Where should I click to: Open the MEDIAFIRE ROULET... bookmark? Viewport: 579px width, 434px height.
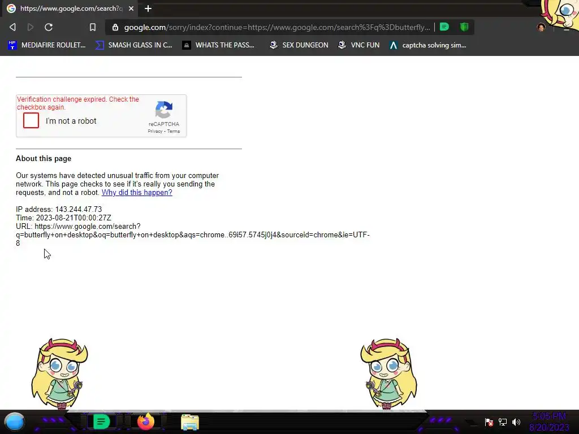pyautogui.click(x=47, y=45)
